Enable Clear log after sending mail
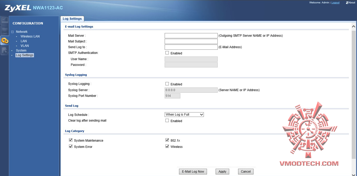 (x=167, y=121)
